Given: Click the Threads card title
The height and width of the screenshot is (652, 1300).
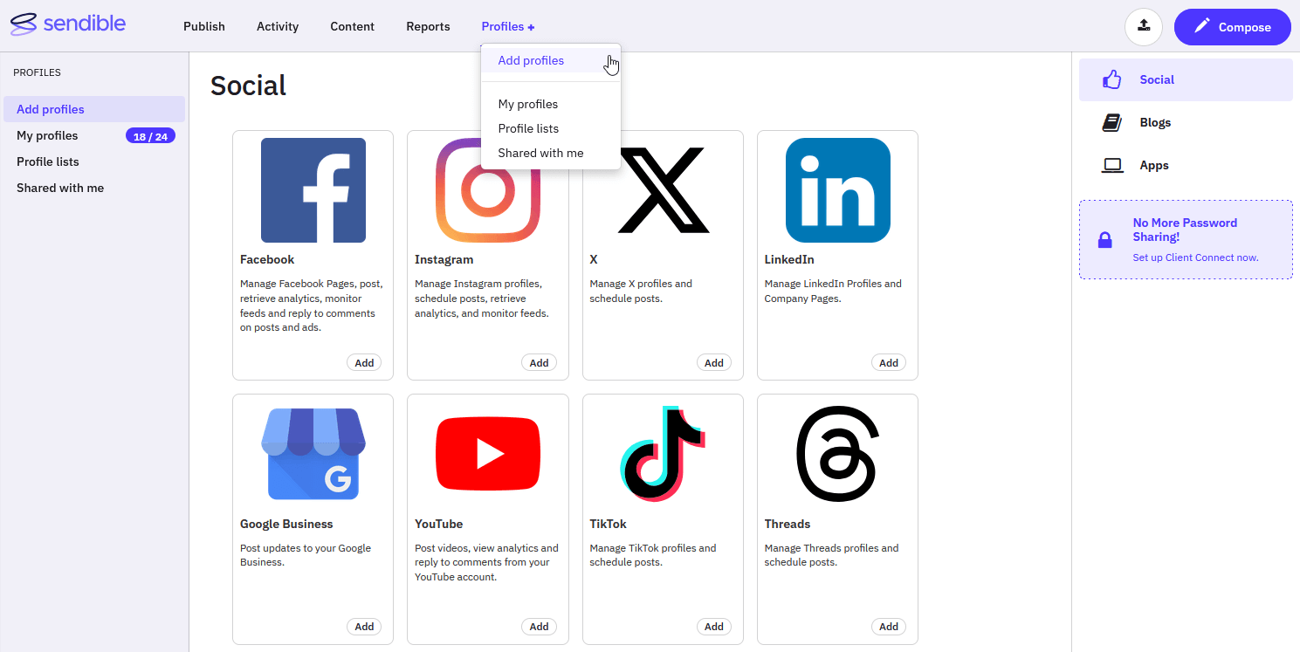Looking at the screenshot, I should click(788, 524).
